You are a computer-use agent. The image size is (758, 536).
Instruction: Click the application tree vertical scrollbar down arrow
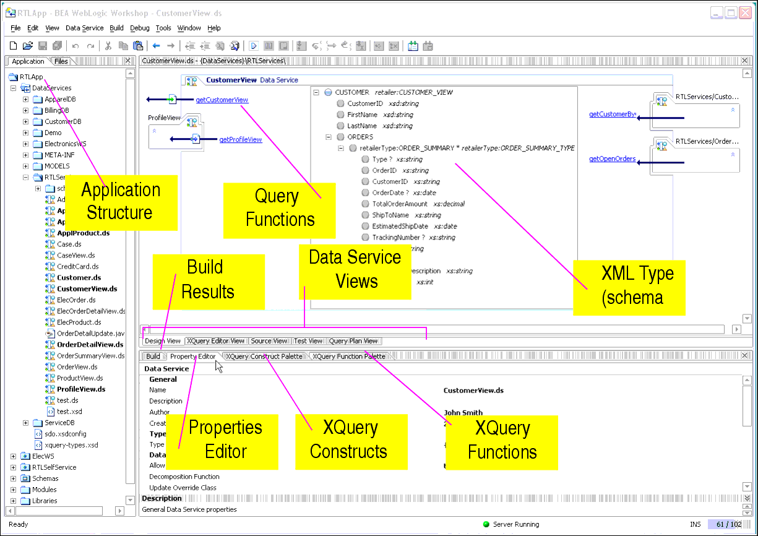click(130, 500)
